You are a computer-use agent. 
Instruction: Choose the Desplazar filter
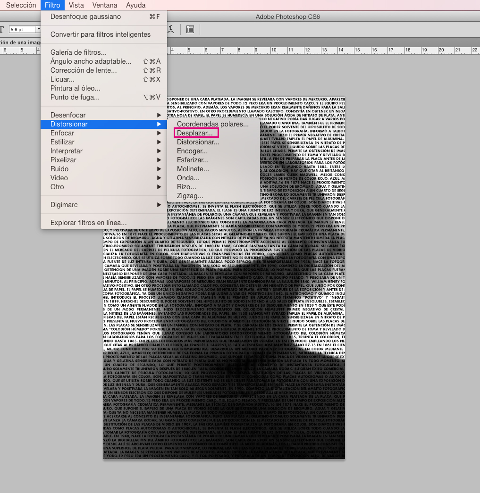214,133
